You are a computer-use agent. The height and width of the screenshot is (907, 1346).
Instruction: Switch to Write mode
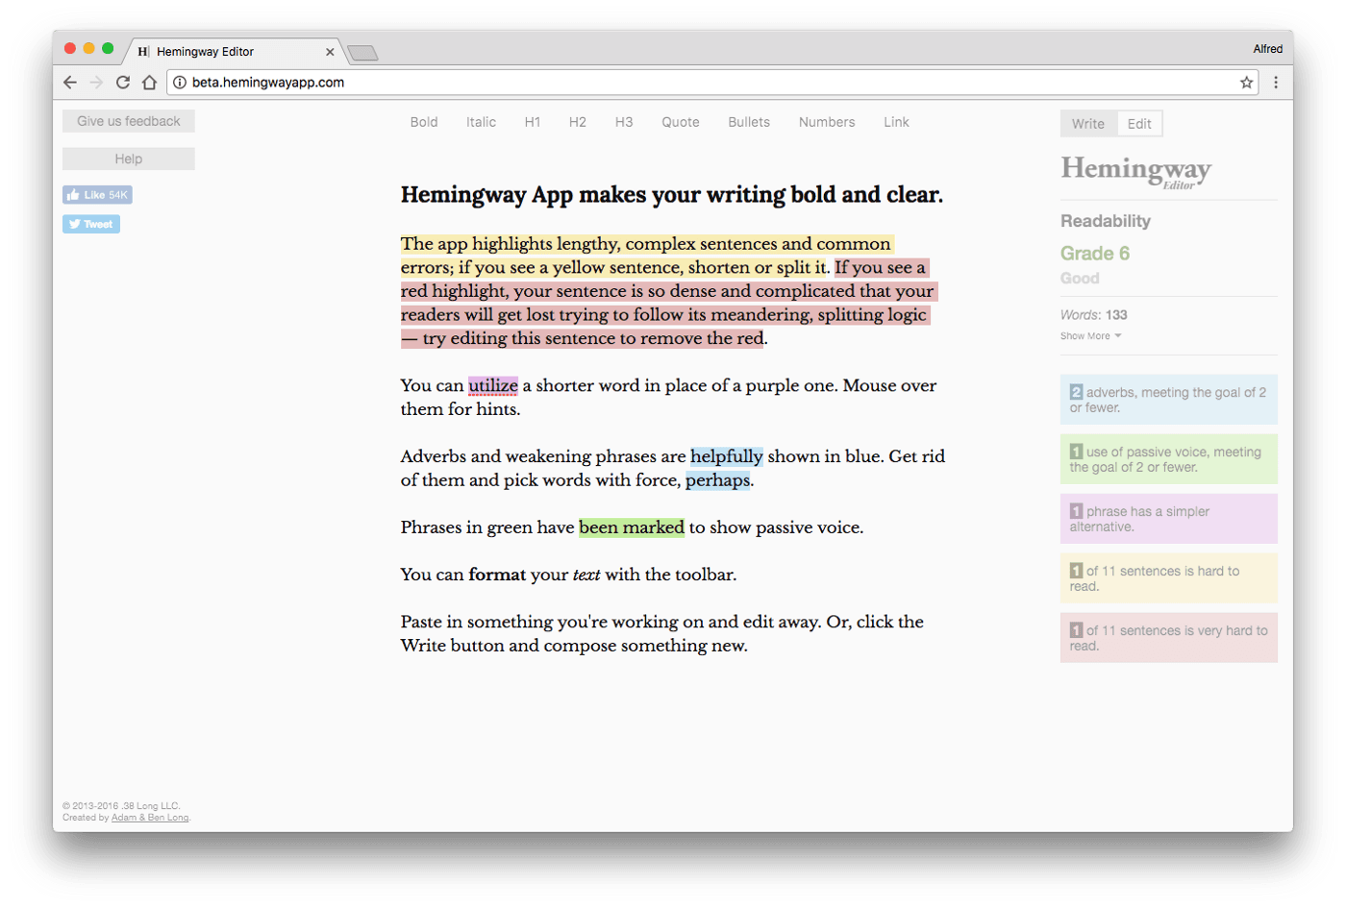pyautogui.click(x=1088, y=124)
